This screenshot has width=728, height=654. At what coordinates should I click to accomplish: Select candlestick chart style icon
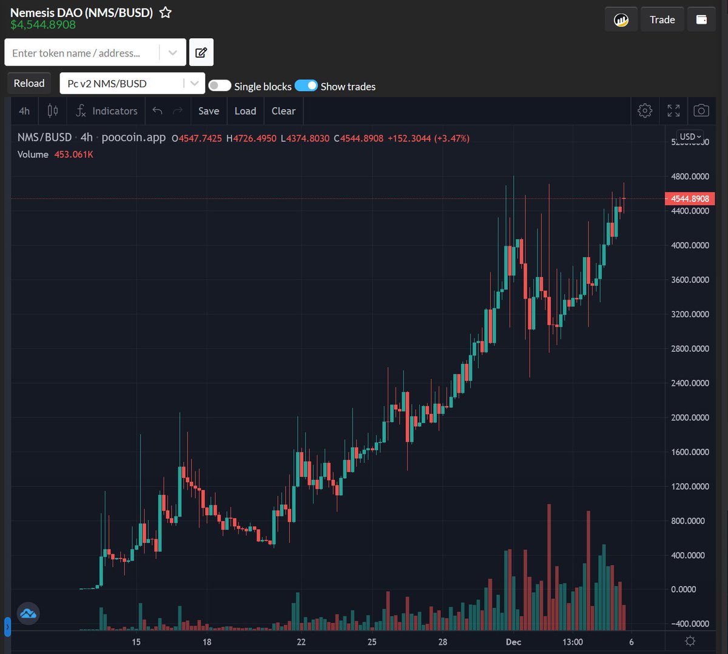(x=53, y=111)
